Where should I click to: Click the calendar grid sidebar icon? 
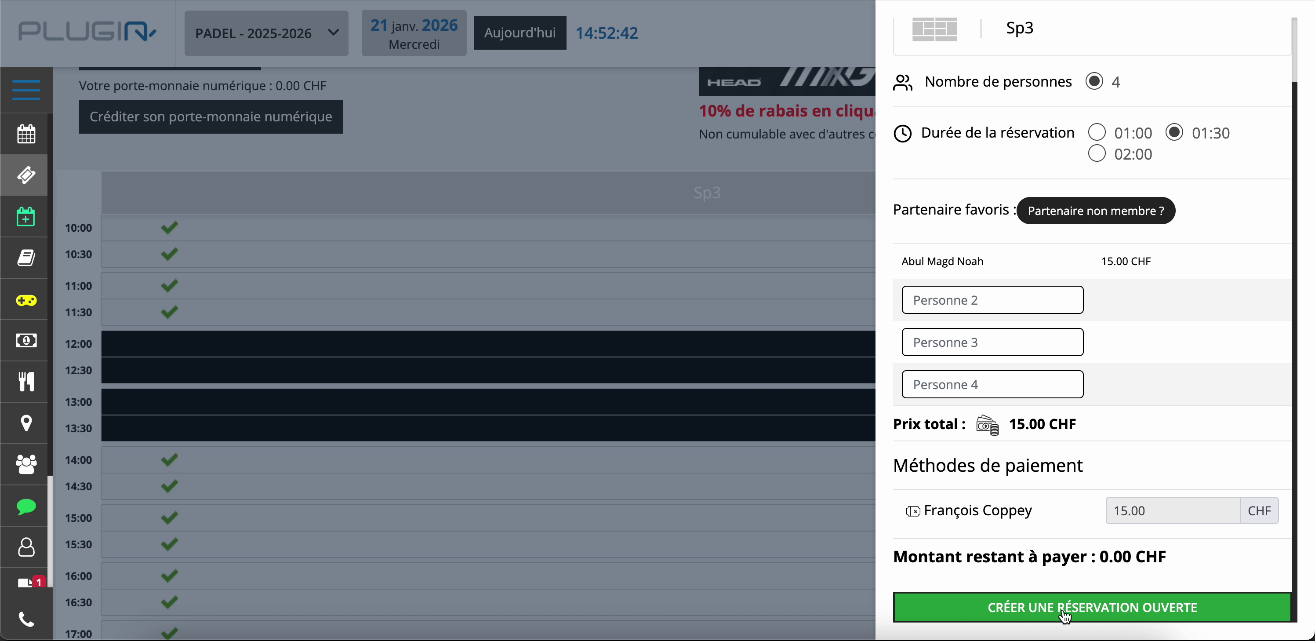[26, 134]
